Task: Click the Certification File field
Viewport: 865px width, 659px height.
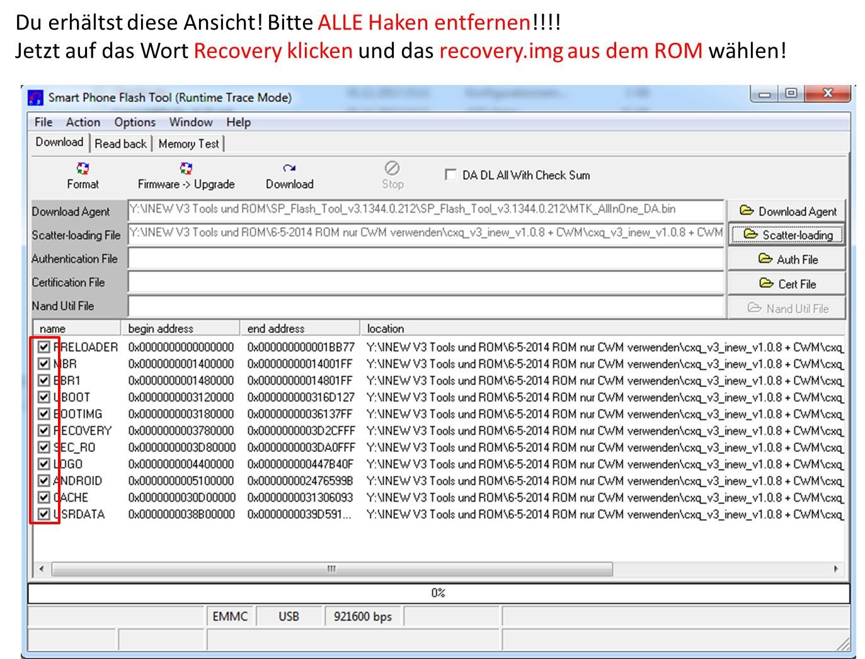Action: (426, 282)
